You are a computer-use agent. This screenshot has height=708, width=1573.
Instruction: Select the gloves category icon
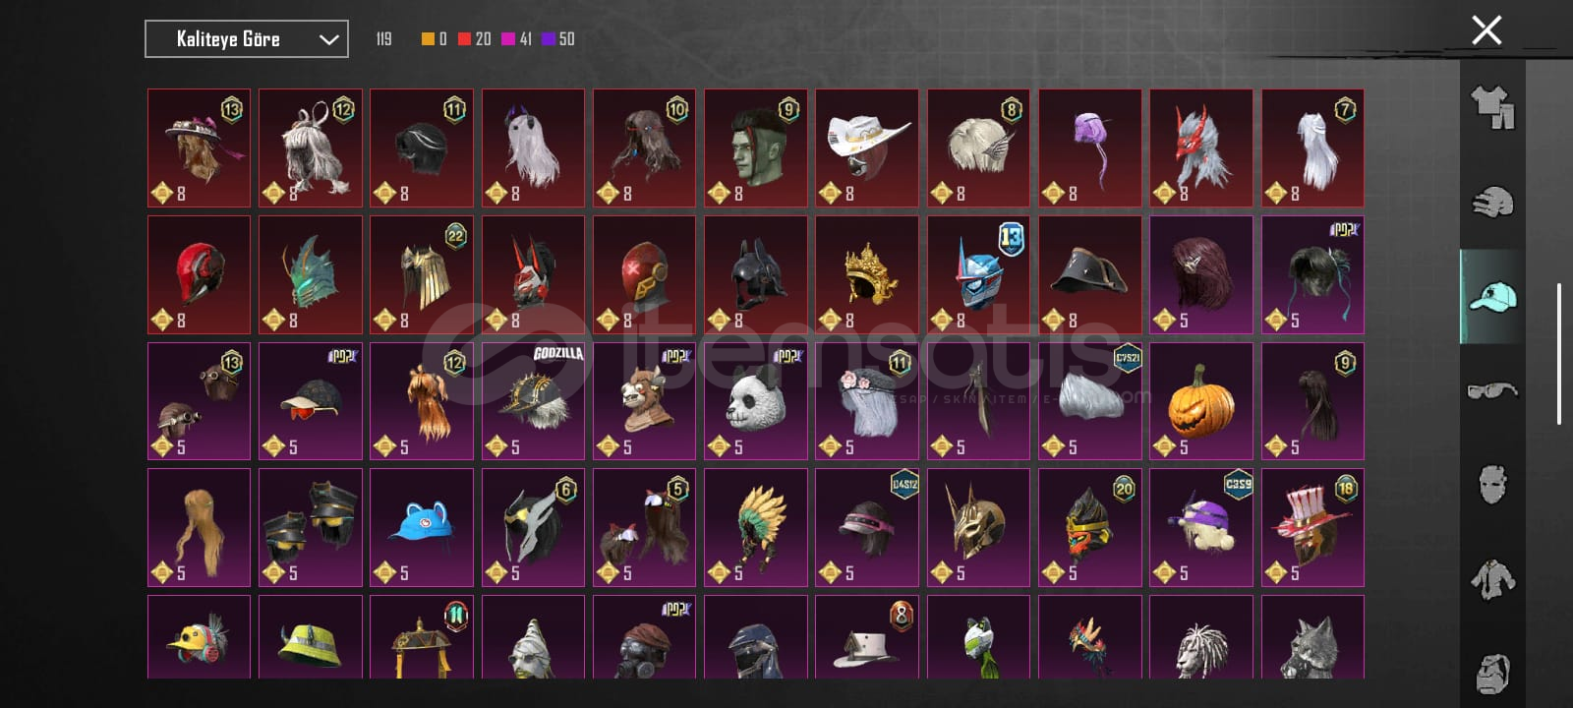[x=1492, y=202]
